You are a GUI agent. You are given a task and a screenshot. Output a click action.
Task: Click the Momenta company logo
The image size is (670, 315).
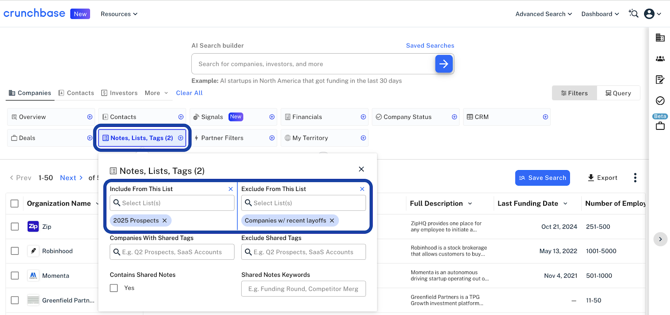(x=33, y=276)
